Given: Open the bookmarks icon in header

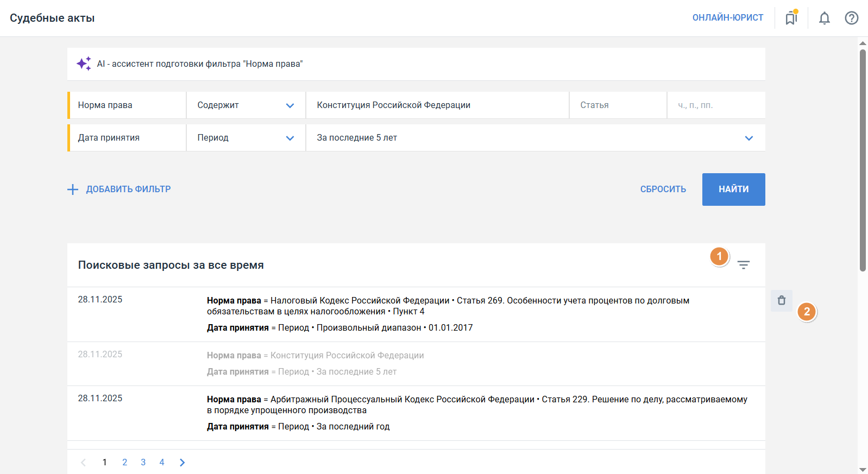Looking at the screenshot, I should click(x=791, y=18).
